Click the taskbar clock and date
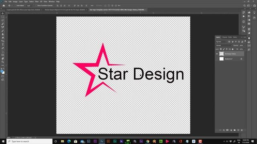Screen dimensions: 257x144 245,141
